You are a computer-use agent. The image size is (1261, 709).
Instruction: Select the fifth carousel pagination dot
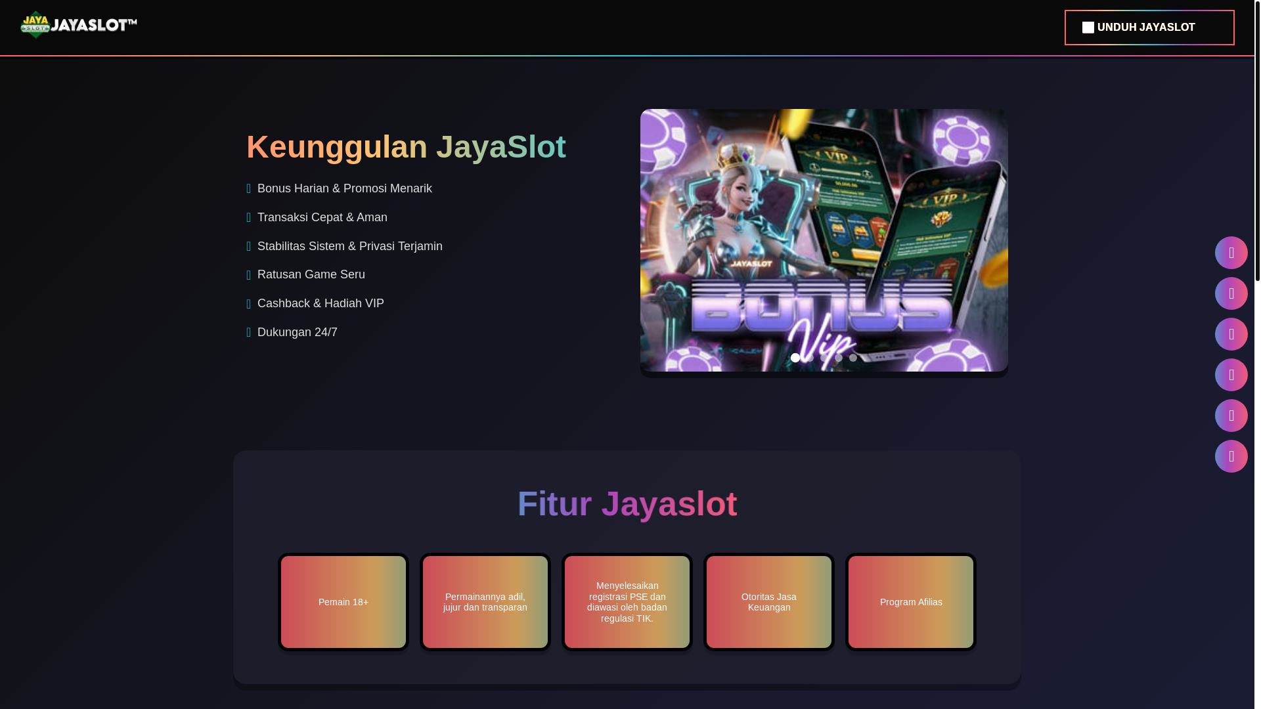coord(853,358)
